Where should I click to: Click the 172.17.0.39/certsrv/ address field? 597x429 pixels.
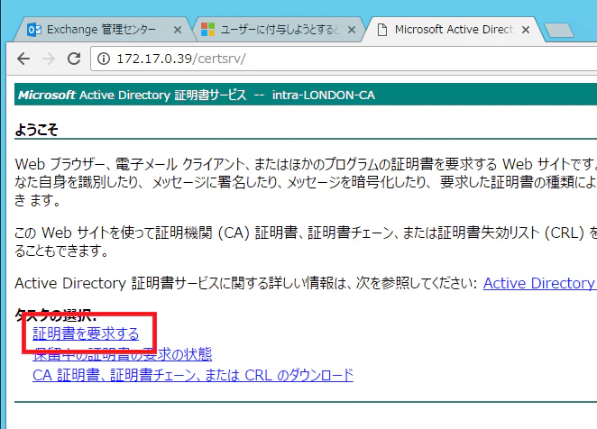coord(343,59)
